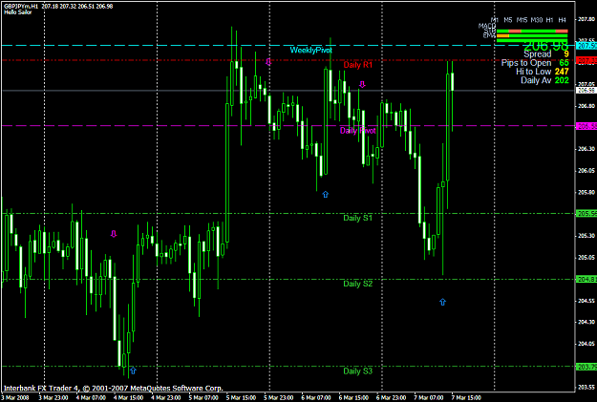Click the Hi to Low value 247
This screenshot has width=597, height=402.
(x=562, y=72)
